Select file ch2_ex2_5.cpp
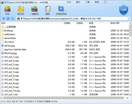The width and height of the screenshot is (132, 104). point(11,72)
